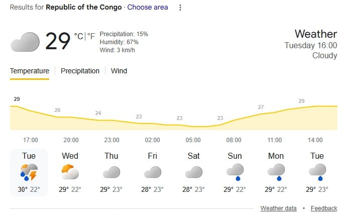
Task: Select Sunday's rain forecast icon
Action: click(235, 172)
